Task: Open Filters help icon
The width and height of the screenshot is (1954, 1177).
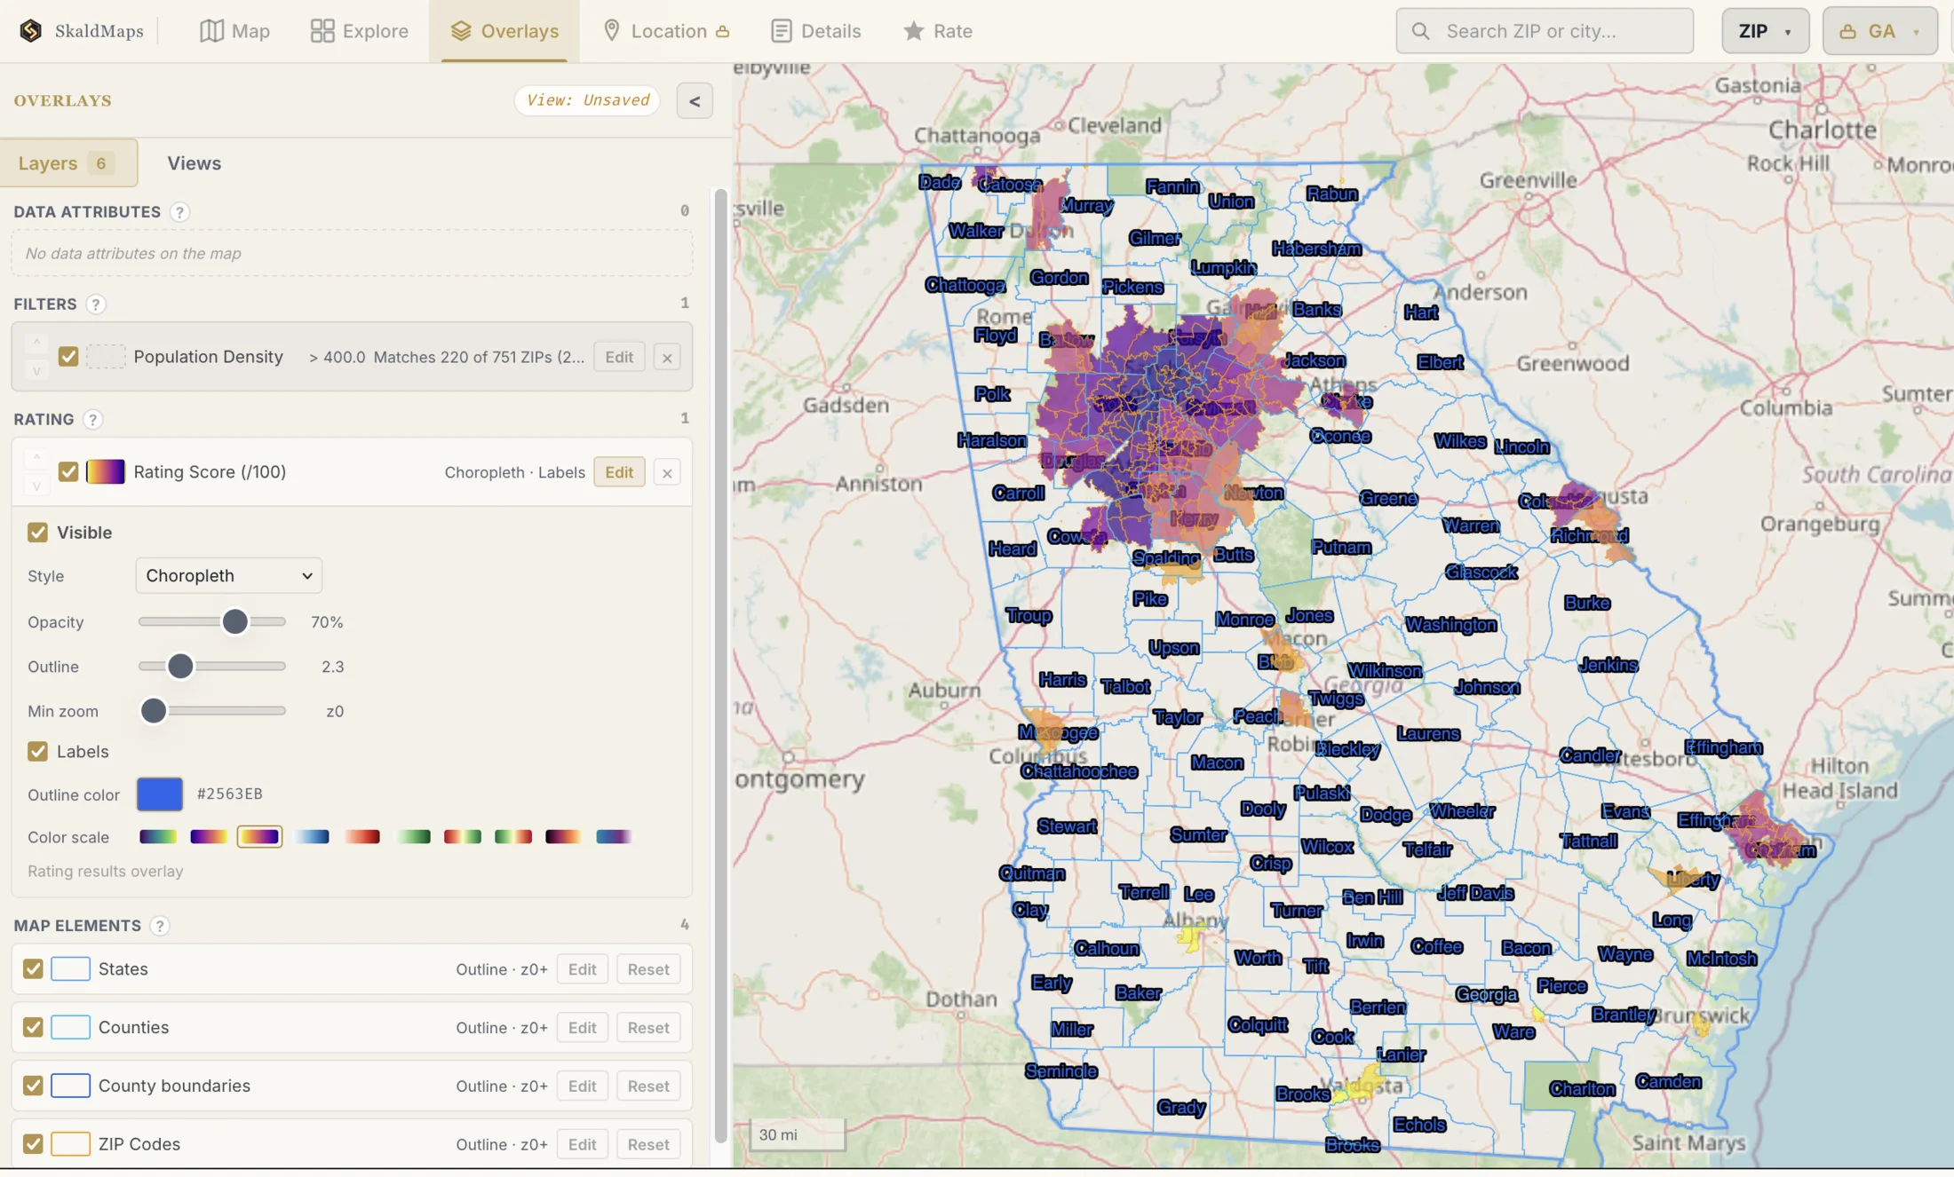Action: tap(96, 304)
